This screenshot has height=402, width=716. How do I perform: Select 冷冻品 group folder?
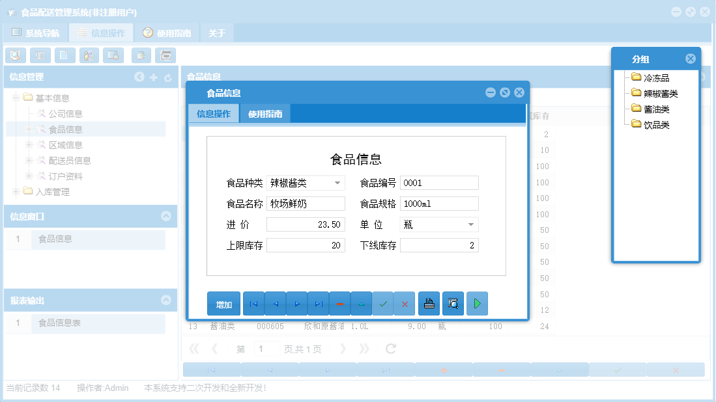(656, 78)
